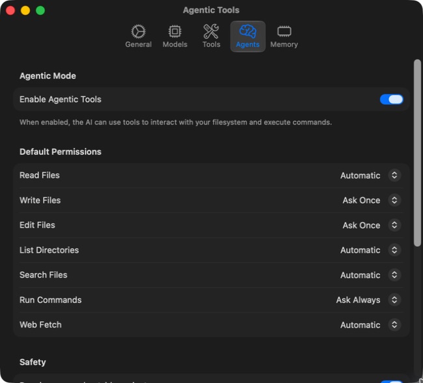Screen dimensions: 423x383
Task: Minimize the window with yellow button
Action: (25, 10)
